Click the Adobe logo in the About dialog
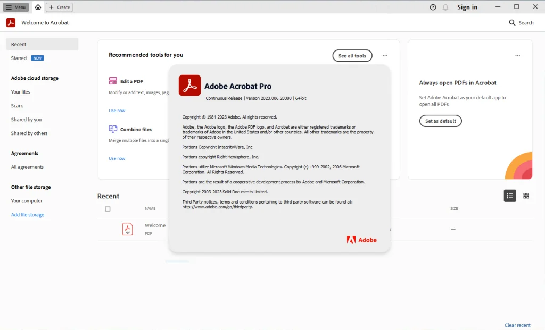The image size is (545, 330). (361, 240)
